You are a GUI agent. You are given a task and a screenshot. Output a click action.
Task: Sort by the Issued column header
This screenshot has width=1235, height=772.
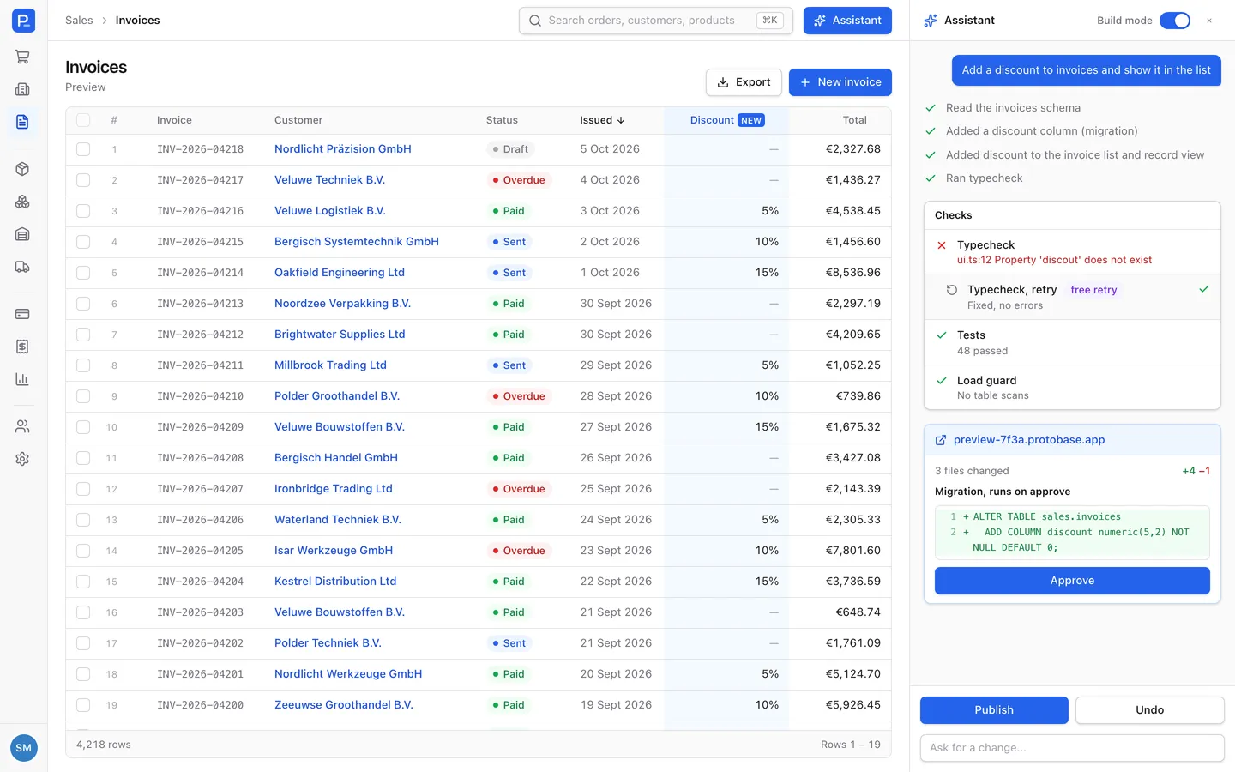coord(602,120)
